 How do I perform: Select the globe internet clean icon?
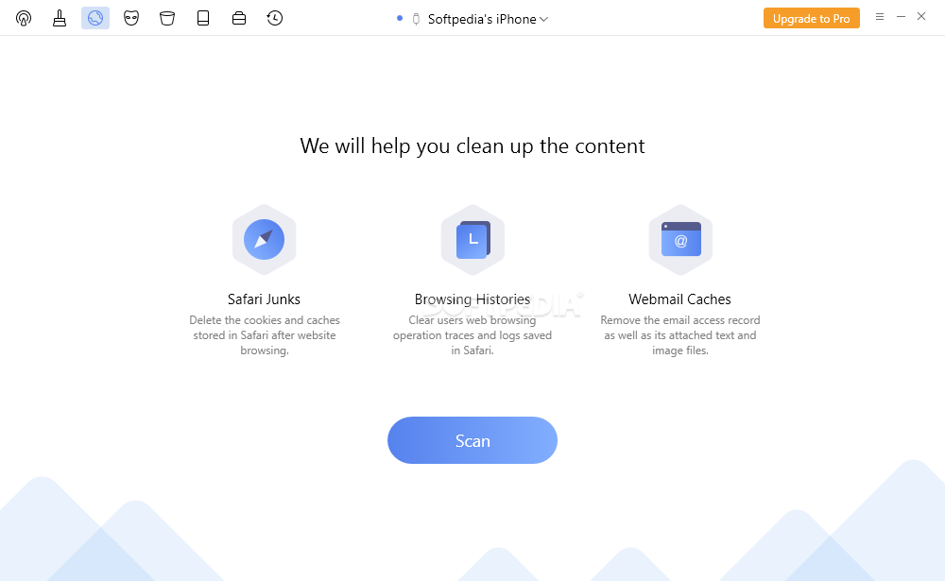click(95, 19)
